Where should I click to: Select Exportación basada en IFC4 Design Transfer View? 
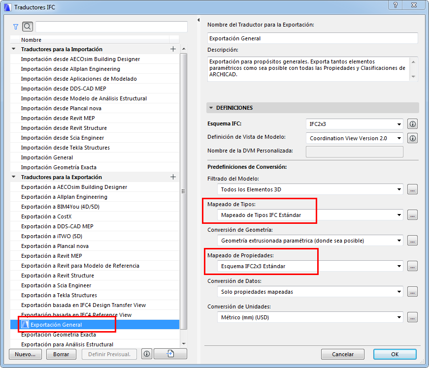pos(95,305)
